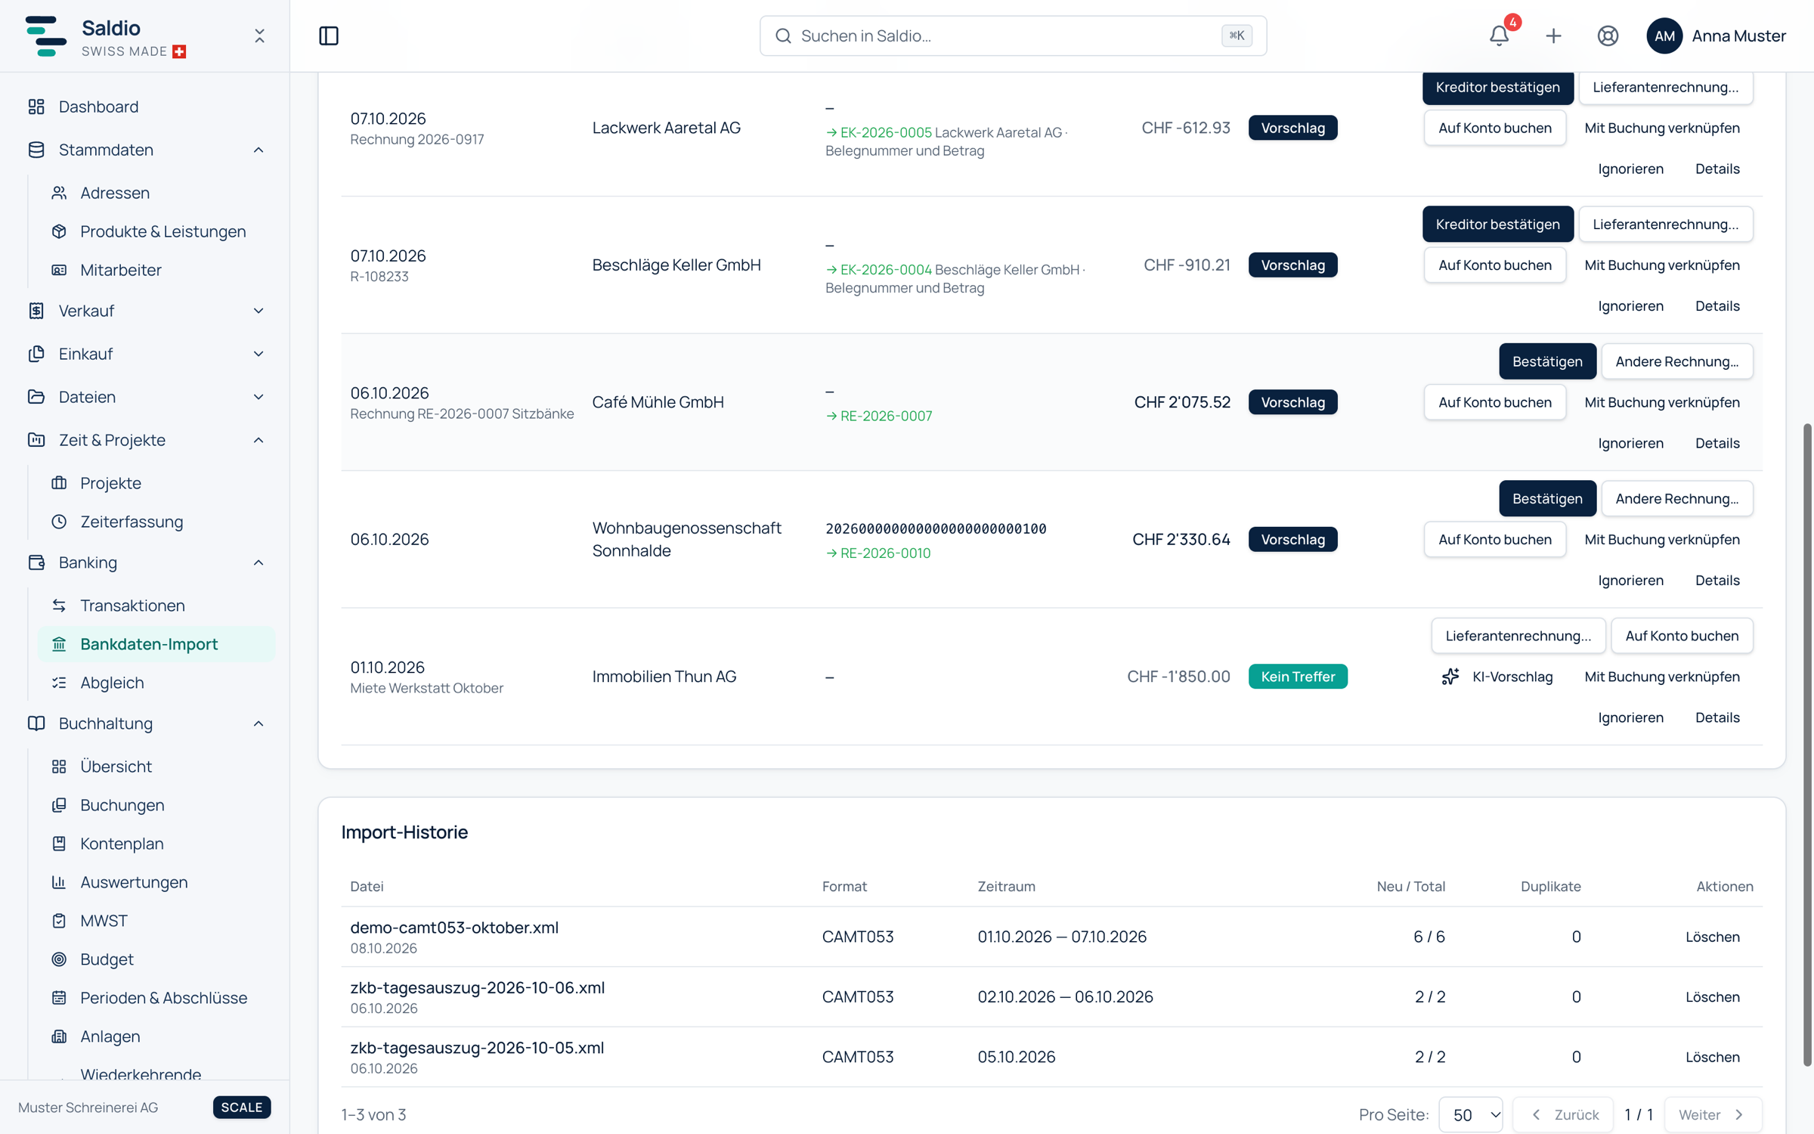
Task: Click the Zeiterfassung clock icon
Action: (x=59, y=522)
